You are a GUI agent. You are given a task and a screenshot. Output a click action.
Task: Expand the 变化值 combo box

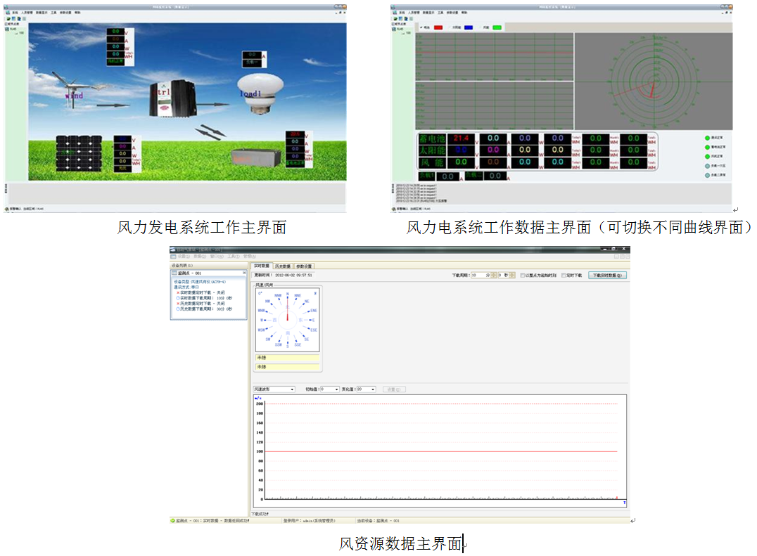click(366, 389)
